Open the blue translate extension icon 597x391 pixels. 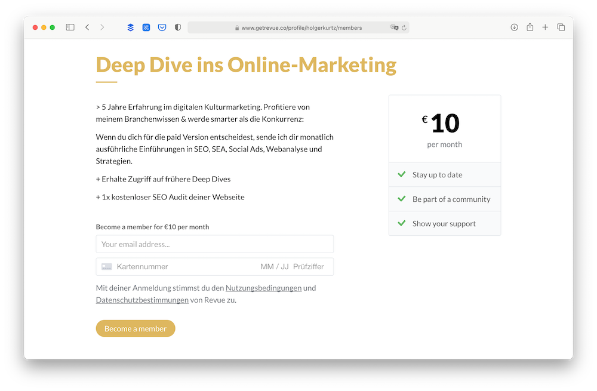(146, 27)
